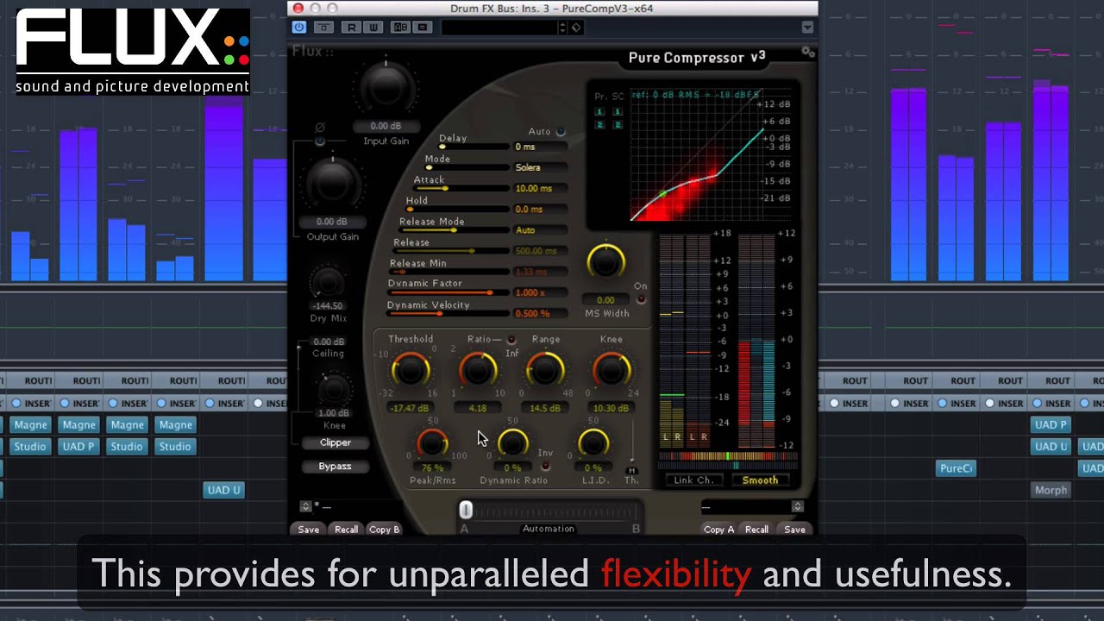Open the preset A slot selector arrows
This screenshot has height=621, width=1104.
click(x=305, y=506)
